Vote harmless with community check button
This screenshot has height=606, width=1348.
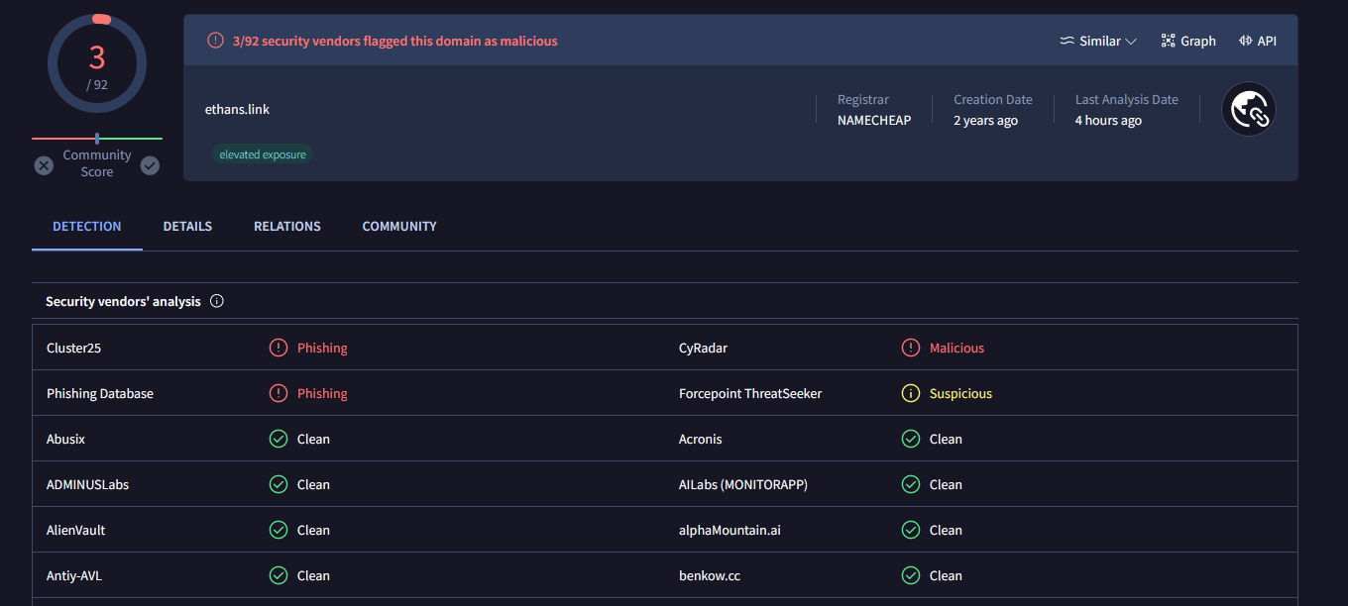click(x=150, y=165)
